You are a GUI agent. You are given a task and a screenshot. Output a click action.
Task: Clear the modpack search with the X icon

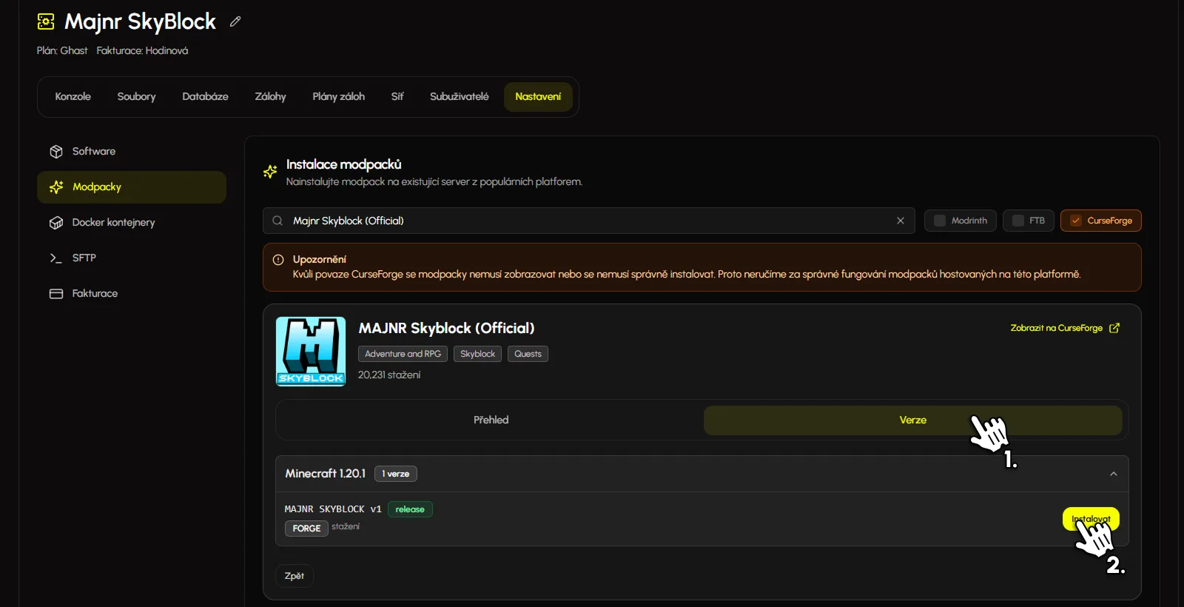[901, 221]
